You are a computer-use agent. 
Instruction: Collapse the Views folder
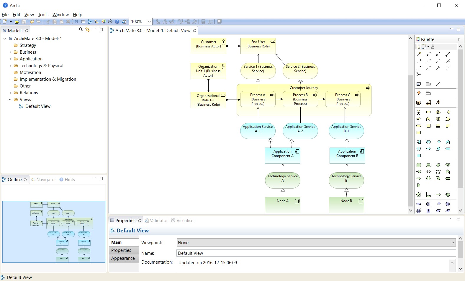(10, 100)
